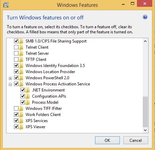Expand the Windows PowerShell 2.0 node

[10, 78]
